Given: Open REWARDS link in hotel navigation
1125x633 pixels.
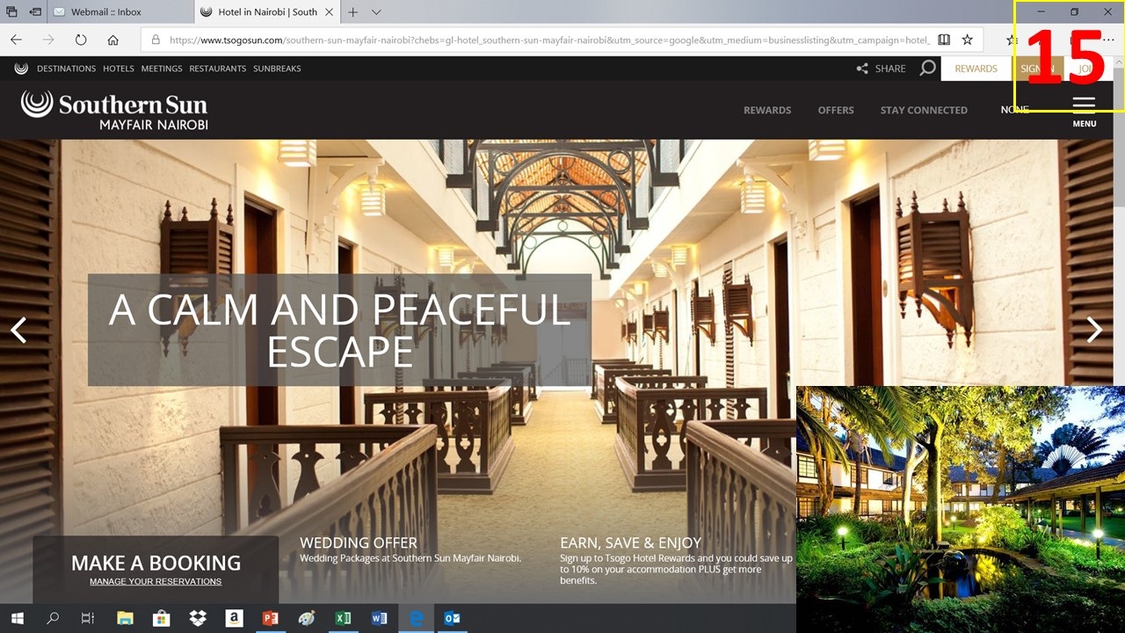Looking at the screenshot, I should pyautogui.click(x=767, y=110).
